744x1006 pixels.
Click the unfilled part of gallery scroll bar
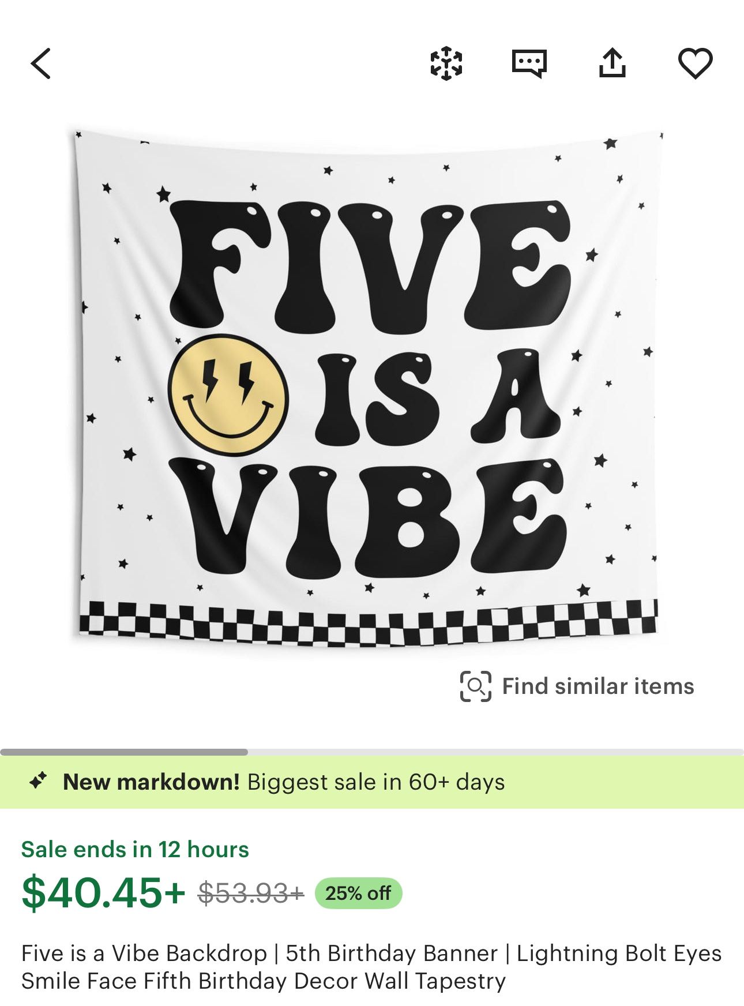click(496, 752)
